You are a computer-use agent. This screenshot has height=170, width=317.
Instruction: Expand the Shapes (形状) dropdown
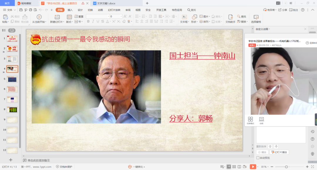[194, 22]
